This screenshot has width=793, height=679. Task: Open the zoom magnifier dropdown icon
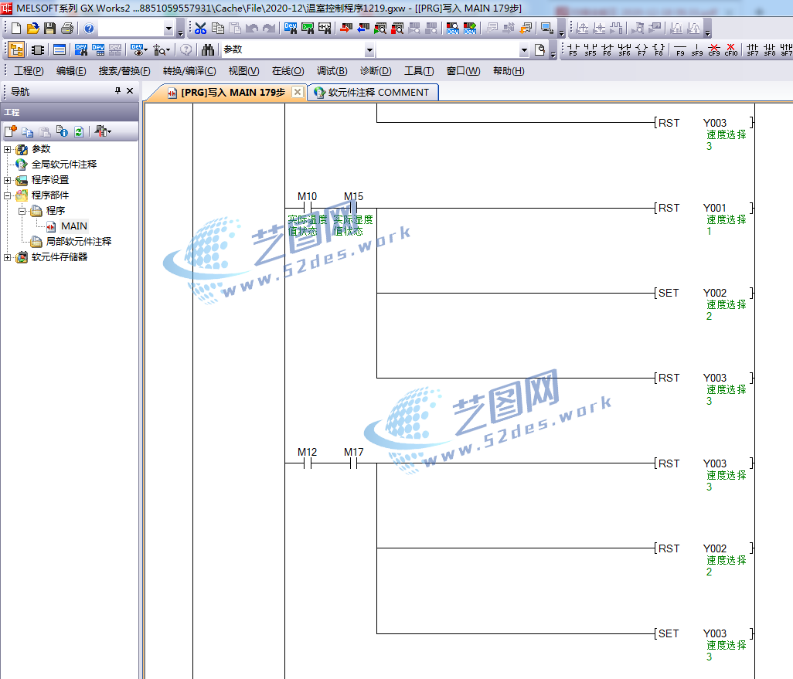[162, 49]
